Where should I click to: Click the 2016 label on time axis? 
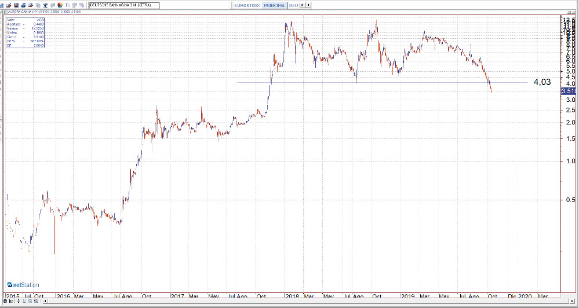tap(63, 296)
